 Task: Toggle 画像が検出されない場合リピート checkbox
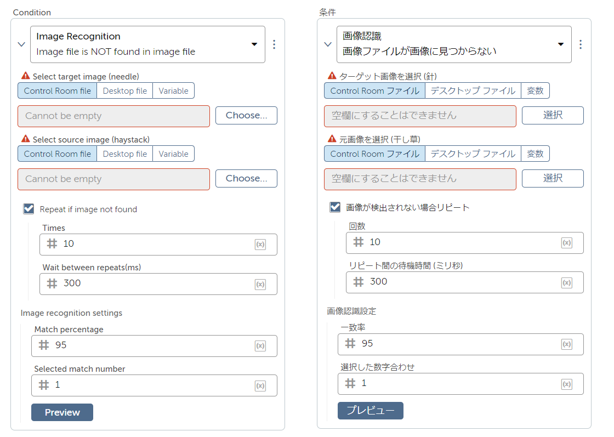click(335, 207)
